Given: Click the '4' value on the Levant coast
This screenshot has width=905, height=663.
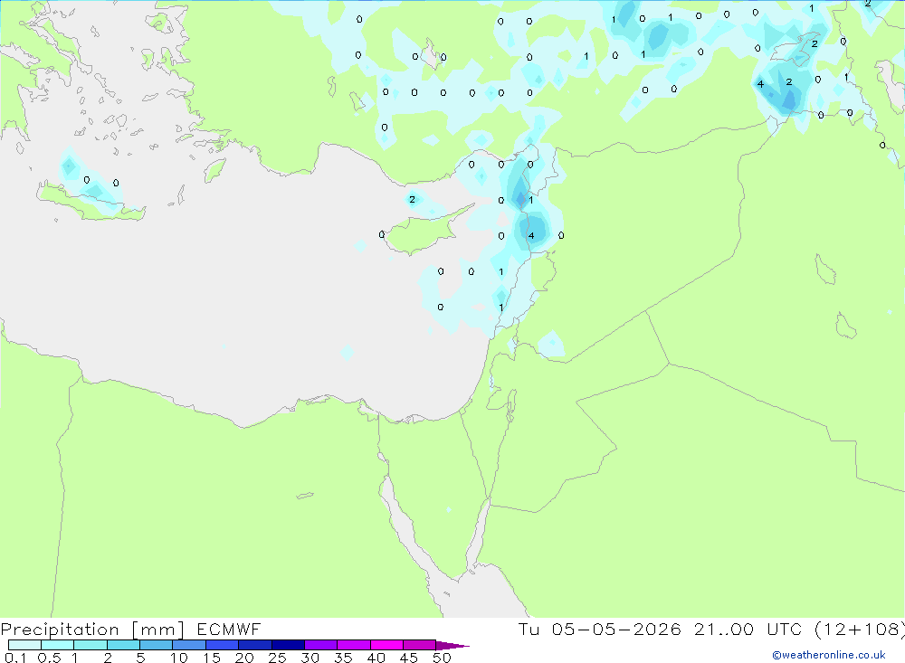Looking at the screenshot, I should (x=531, y=235).
